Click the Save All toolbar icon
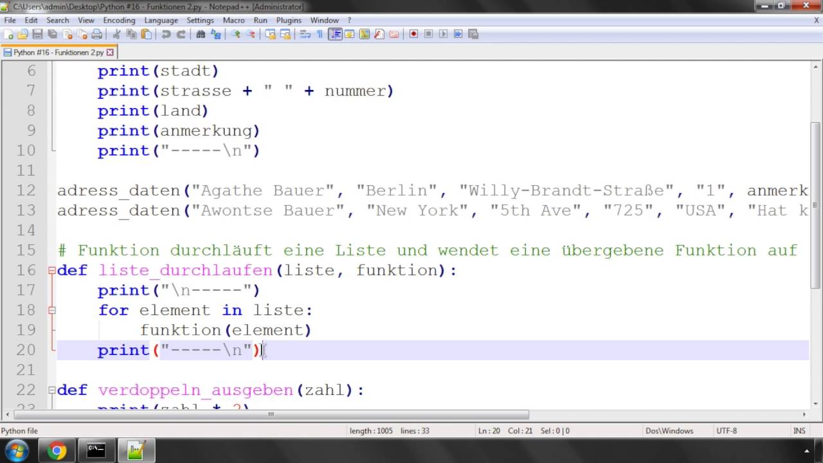823x463 pixels. (x=52, y=34)
